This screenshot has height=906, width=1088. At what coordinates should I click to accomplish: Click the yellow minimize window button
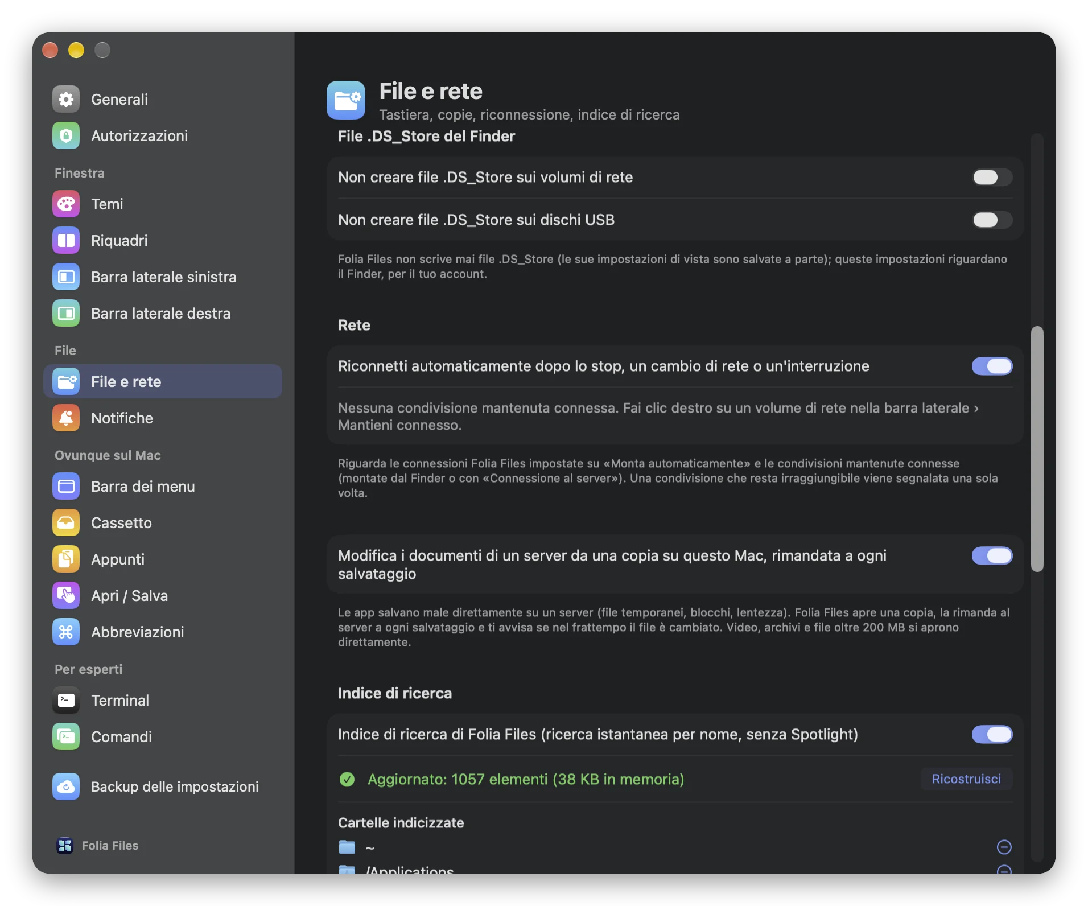click(76, 51)
